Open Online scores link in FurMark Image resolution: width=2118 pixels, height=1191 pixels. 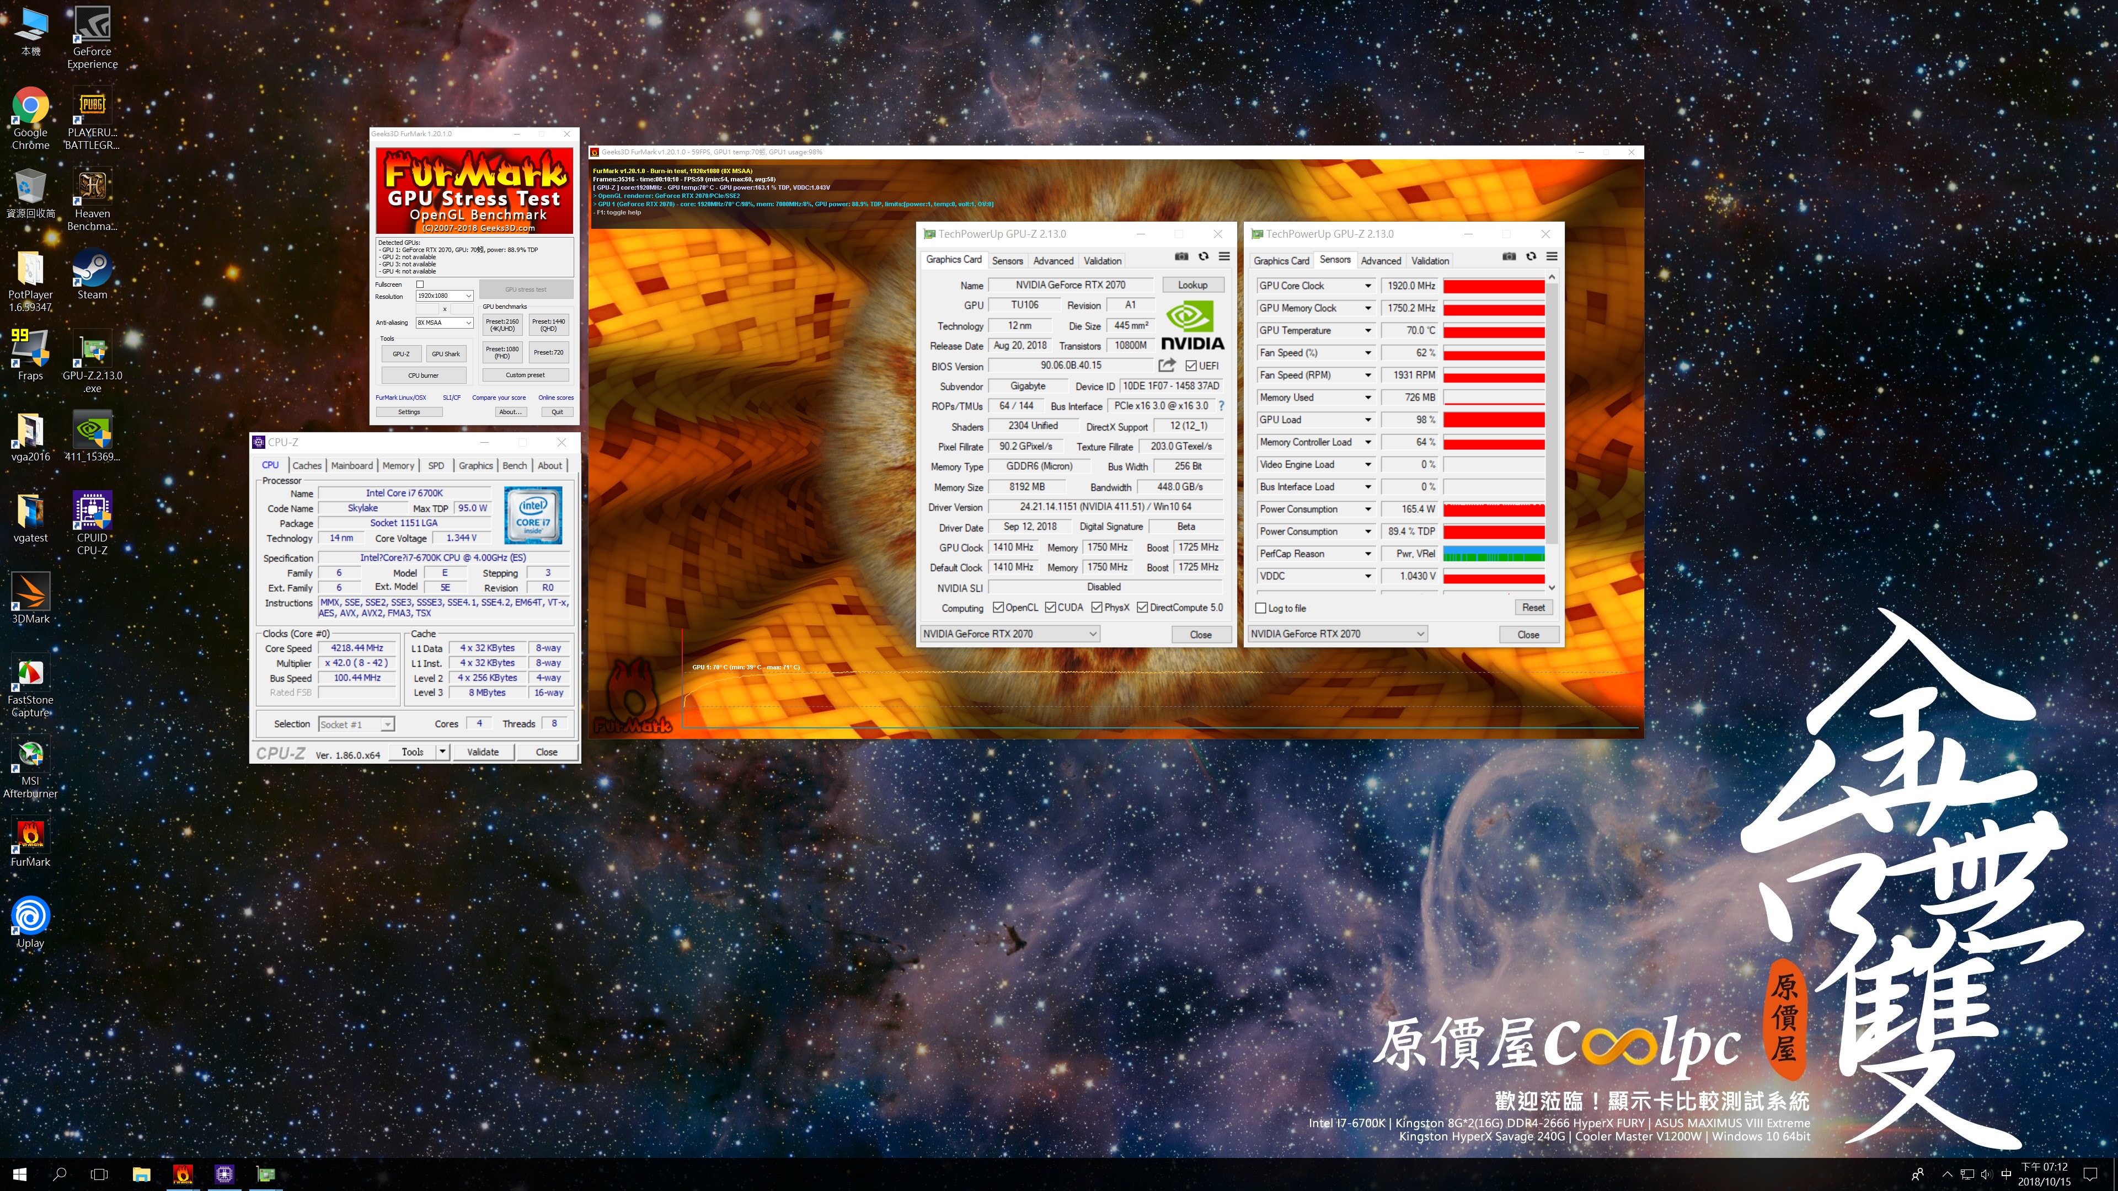(x=556, y=398)
